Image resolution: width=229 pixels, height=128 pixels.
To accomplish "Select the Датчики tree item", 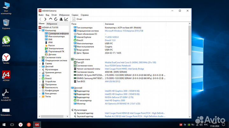I will pos(51,54).
